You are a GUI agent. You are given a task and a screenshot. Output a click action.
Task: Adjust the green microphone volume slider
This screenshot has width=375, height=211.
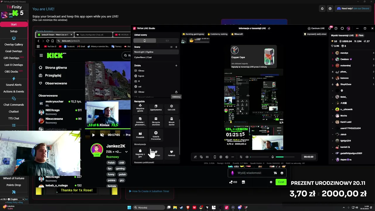point(285,157)
